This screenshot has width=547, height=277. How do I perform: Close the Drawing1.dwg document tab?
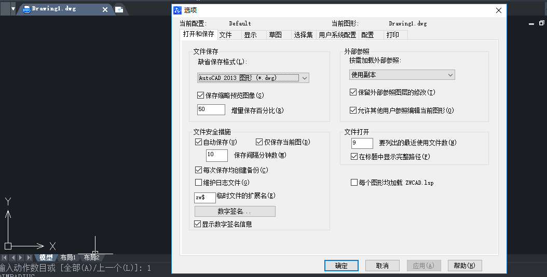coord(105,9)
